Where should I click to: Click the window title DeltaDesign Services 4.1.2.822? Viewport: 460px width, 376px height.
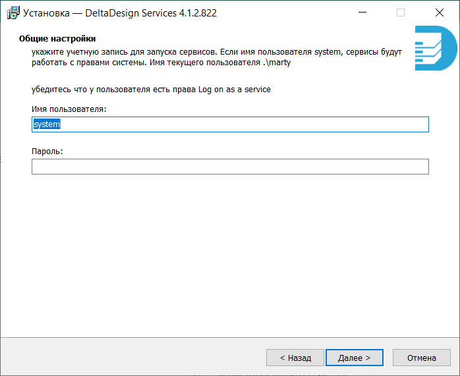click(x=120, y=13)
